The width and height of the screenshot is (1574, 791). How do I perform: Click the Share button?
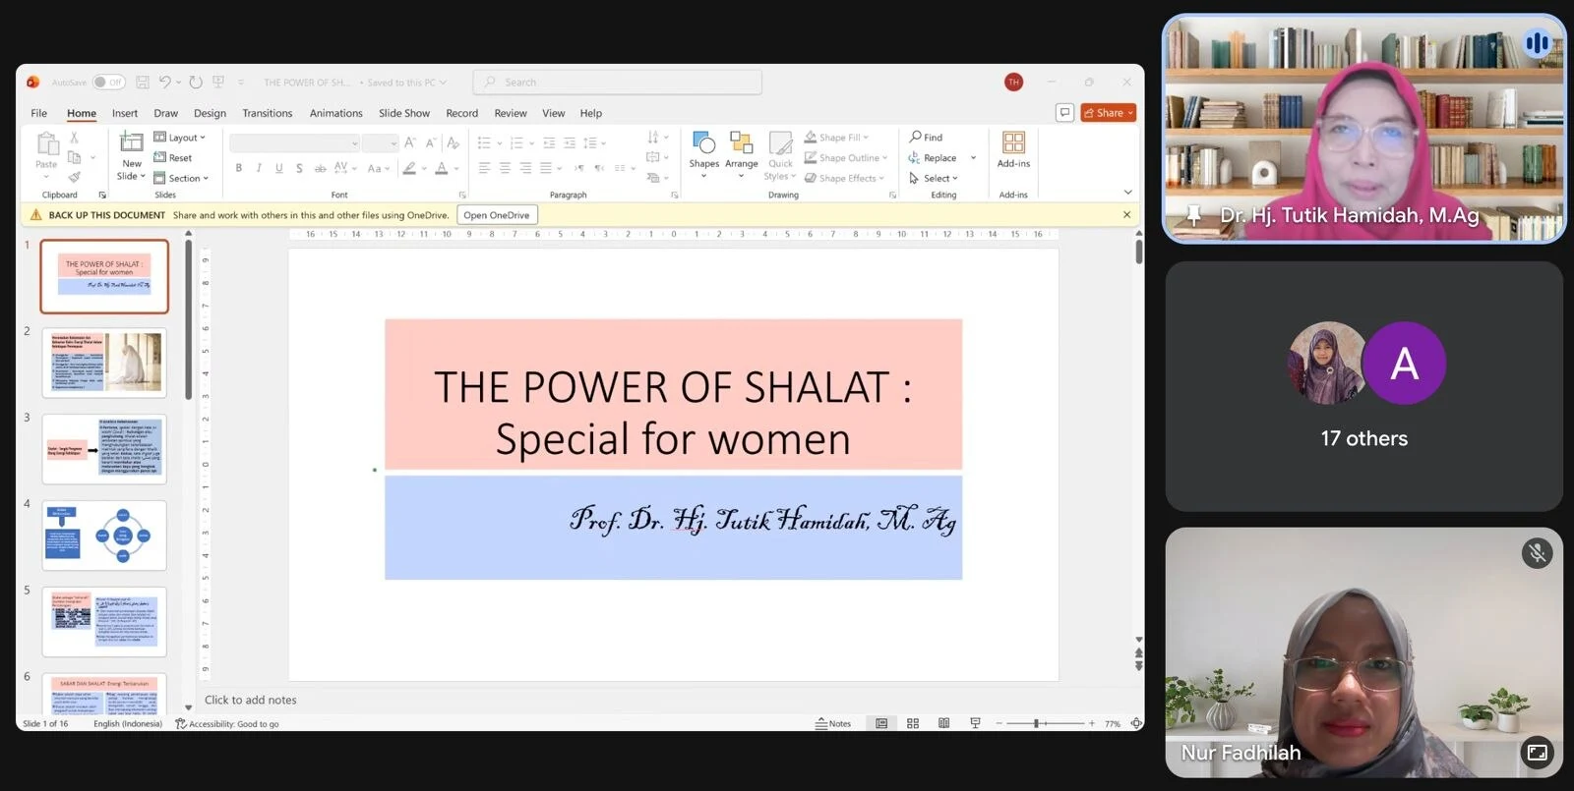1108,113
